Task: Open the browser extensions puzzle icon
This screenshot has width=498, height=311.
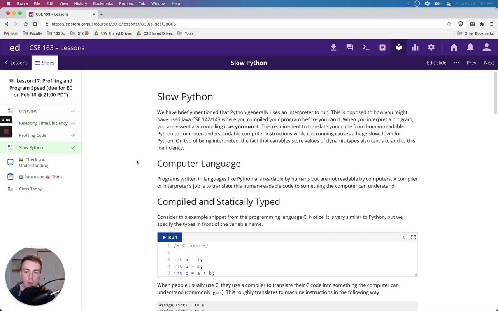Action: pos(482,24)
